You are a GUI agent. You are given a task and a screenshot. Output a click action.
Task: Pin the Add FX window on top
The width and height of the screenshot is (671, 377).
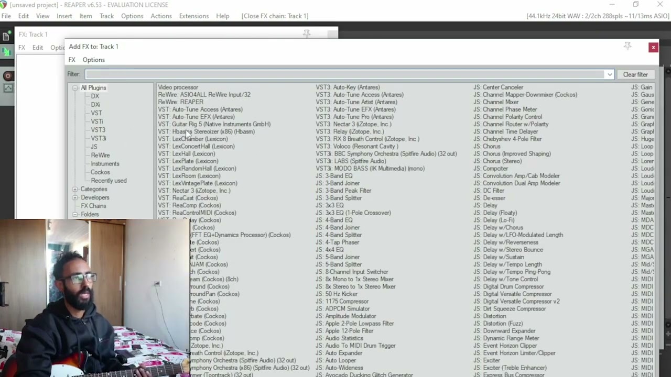pyautogui.click(x=627, y=47)
